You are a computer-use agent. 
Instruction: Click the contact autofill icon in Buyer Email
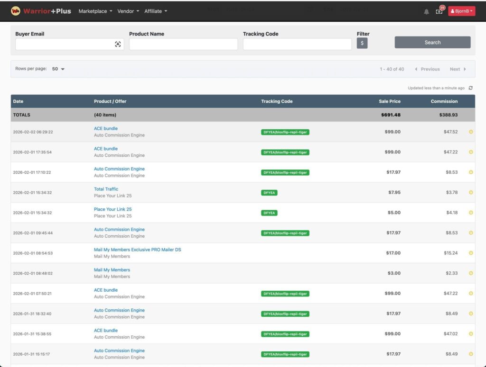118,44
